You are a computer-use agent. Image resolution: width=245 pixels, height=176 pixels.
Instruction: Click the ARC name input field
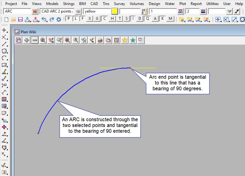coord(17,11)
